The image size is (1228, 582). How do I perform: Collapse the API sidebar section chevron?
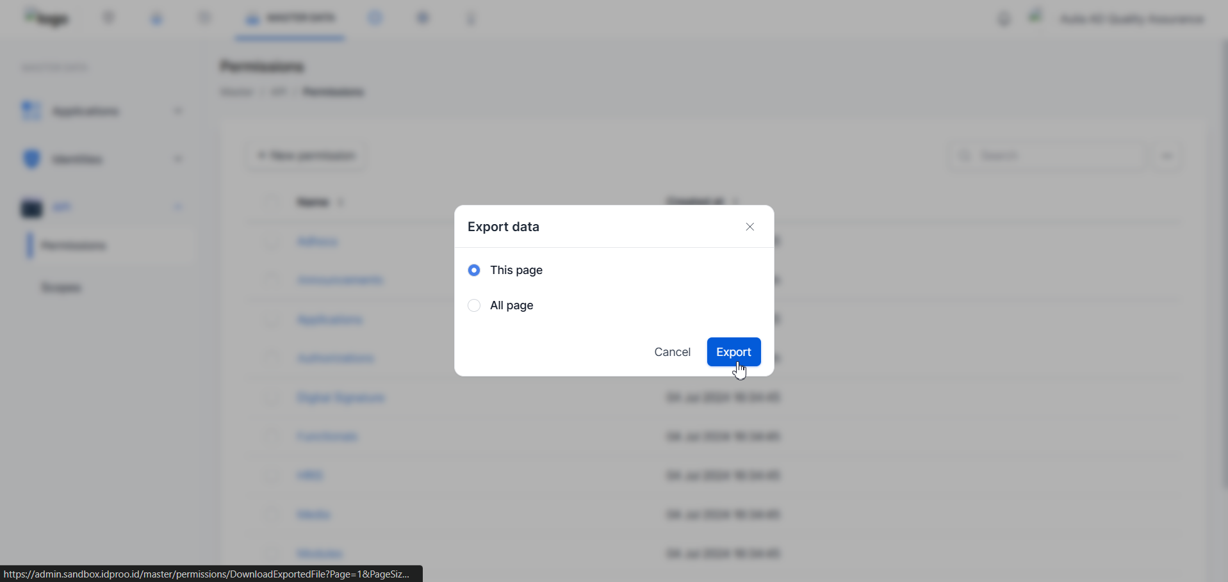178,207
